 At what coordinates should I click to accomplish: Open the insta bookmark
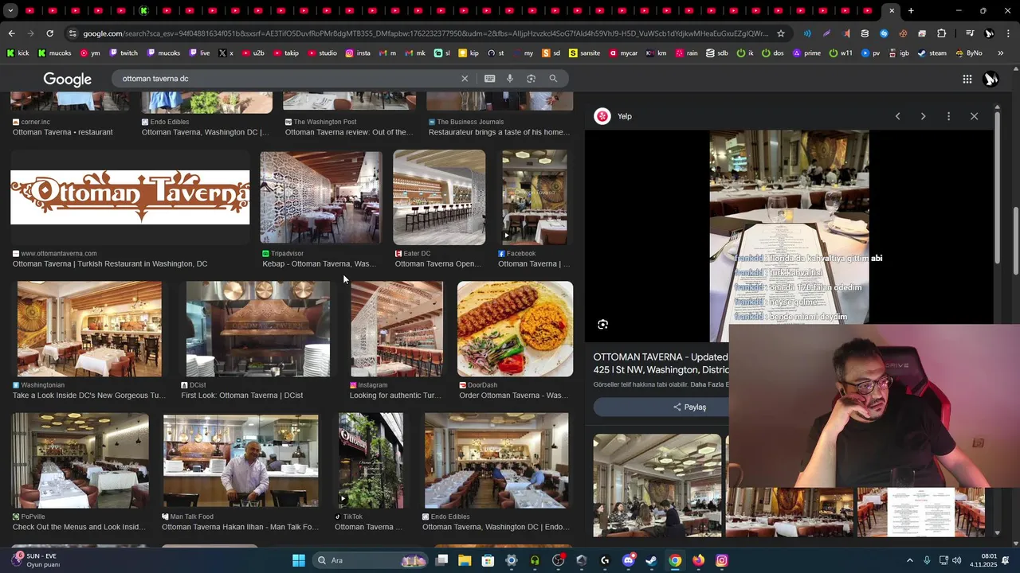click(x=358, y=53)
